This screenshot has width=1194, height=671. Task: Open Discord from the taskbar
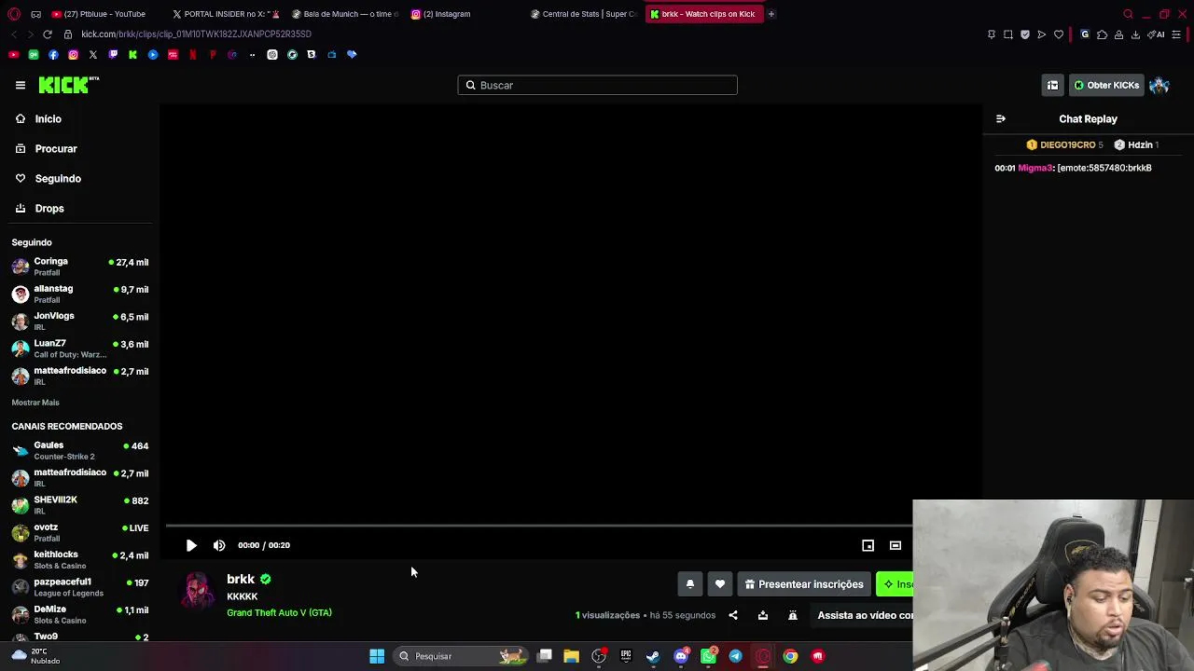[681, 656]
